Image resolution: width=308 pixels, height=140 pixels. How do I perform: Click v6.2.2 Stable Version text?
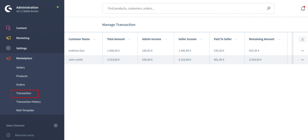tap(27, 11)
